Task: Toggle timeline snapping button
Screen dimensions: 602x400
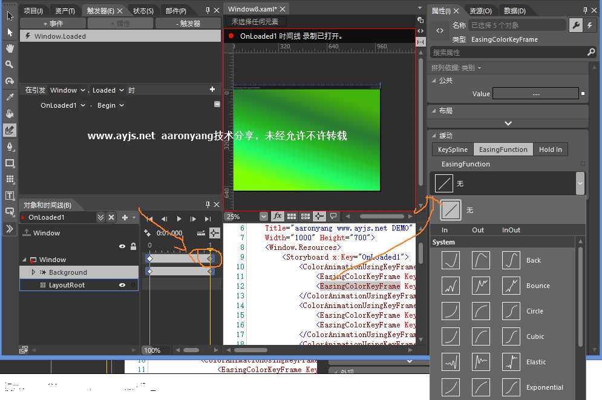Action: [x=215, y=233]
